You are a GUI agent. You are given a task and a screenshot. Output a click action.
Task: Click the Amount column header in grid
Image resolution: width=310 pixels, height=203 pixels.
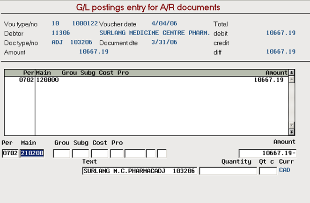[x=276, y=72]
